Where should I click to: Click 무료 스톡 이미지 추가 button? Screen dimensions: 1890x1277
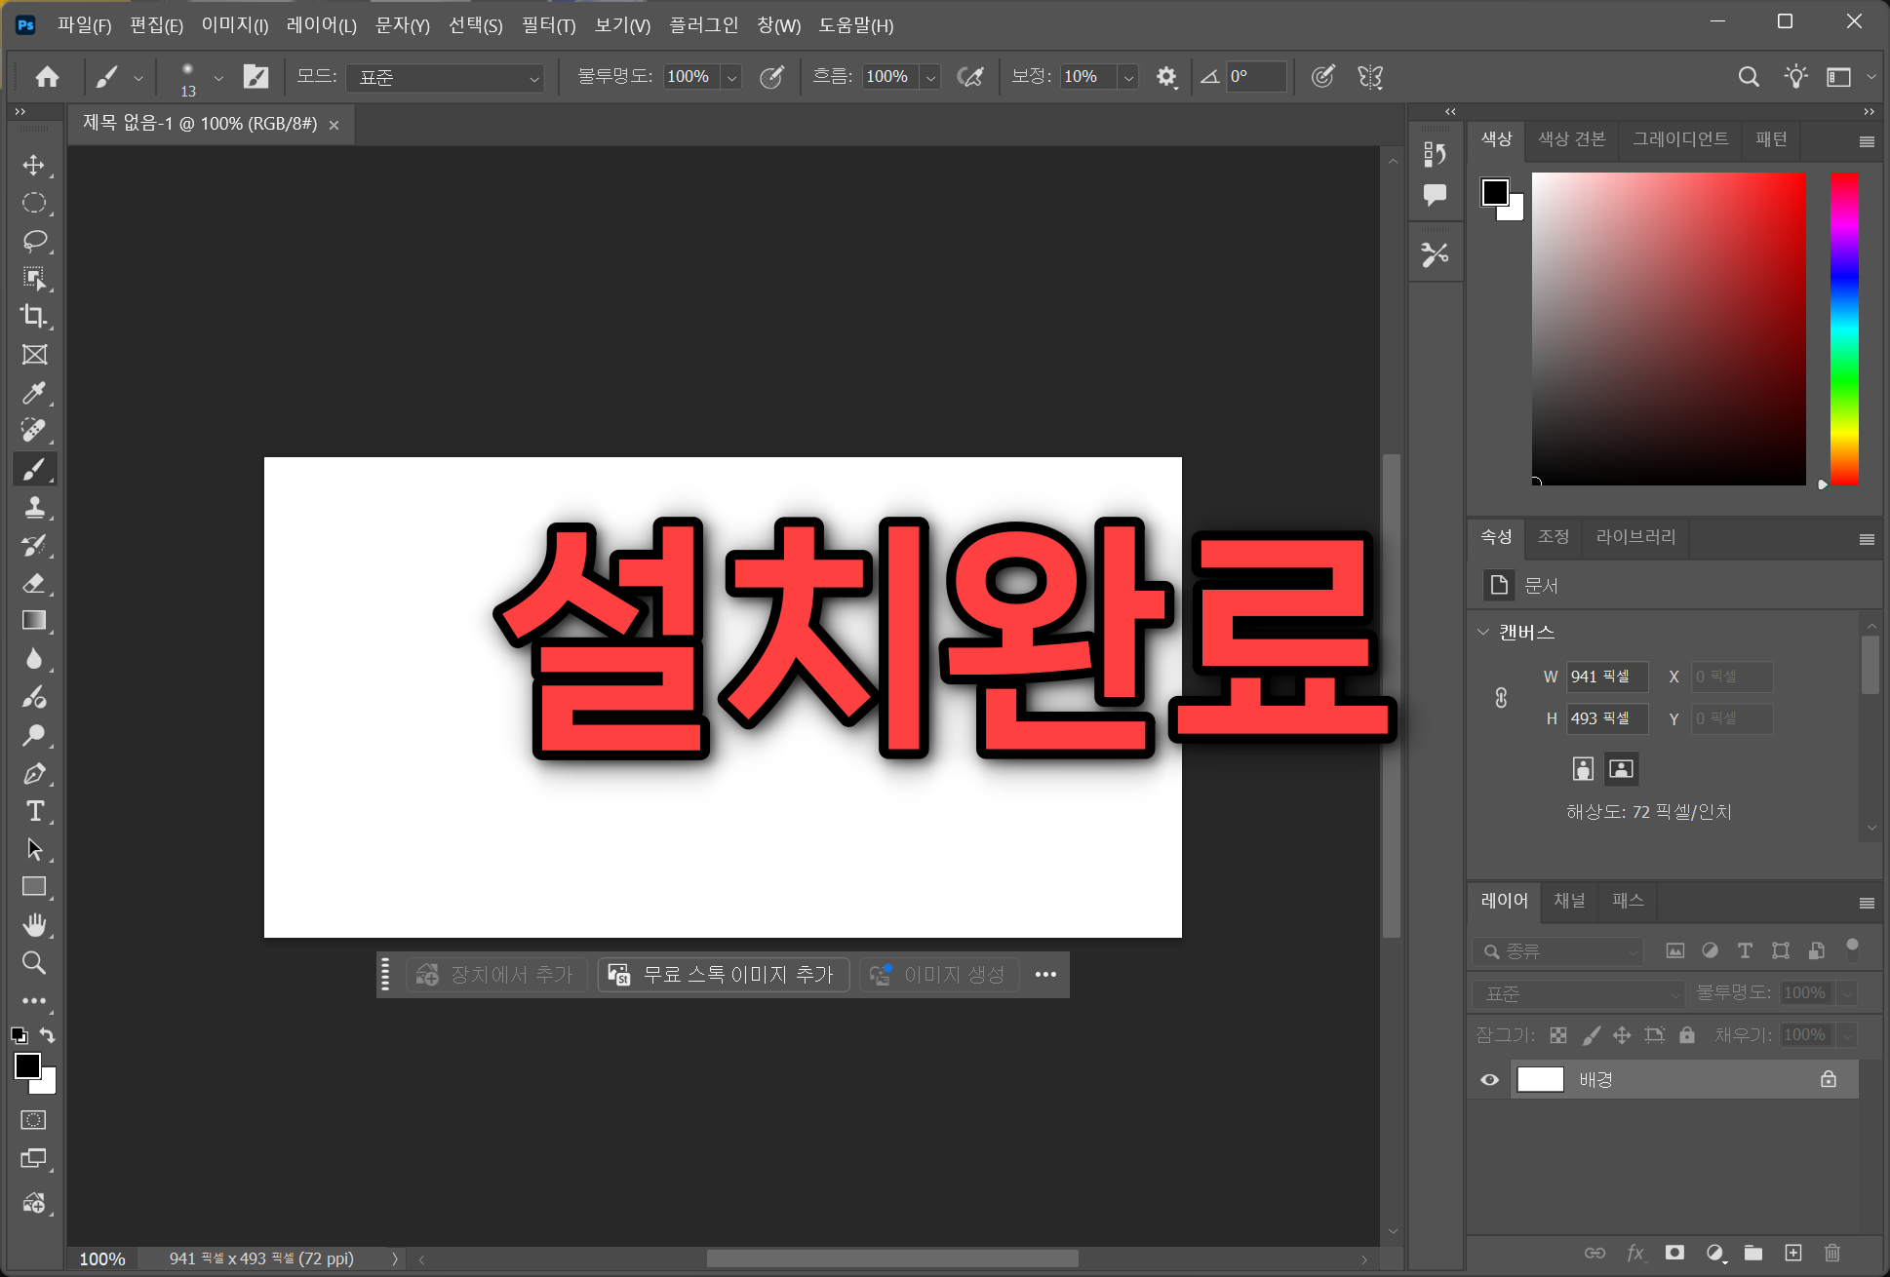tap(723, 975)
